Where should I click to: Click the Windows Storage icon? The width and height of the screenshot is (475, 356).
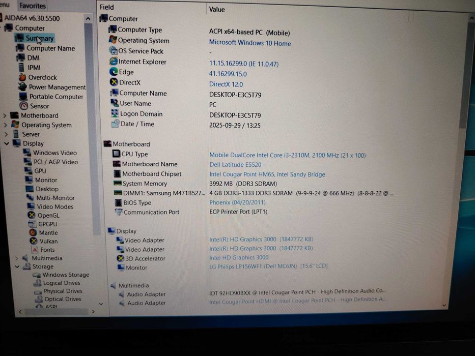click(37, 275)
